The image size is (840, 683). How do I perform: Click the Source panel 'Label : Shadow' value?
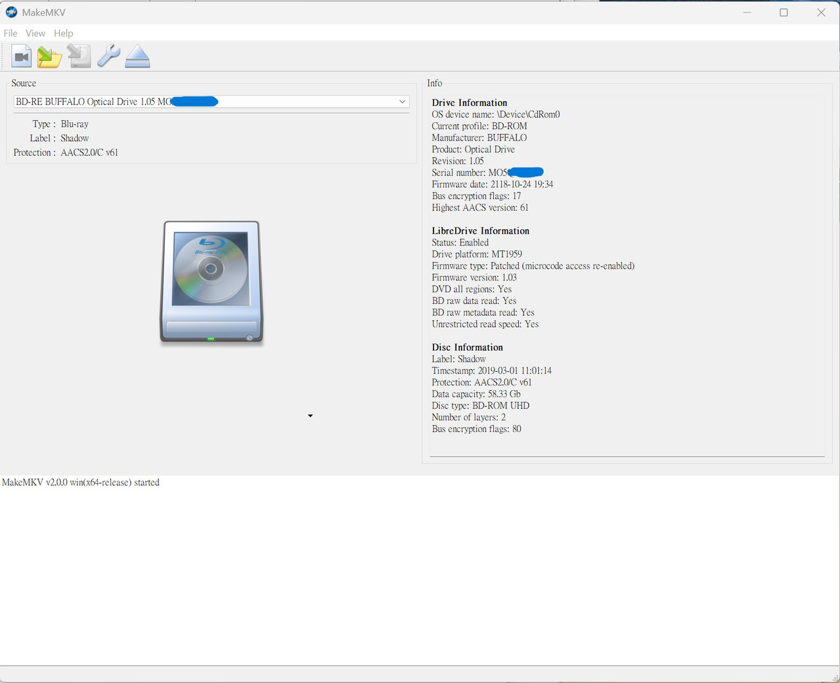[x=74, y=139]
